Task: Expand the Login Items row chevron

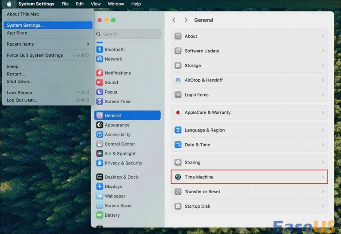Action: (322, 95)
